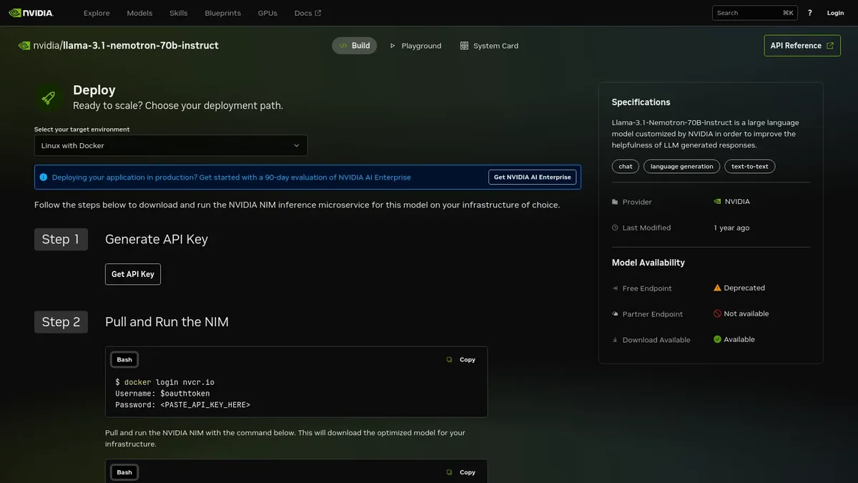858x483 pixels.
Task: Click the copy icon in the docker login block
Action: pos(449,360)
